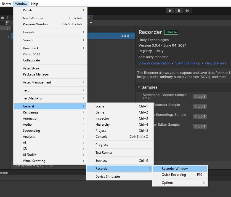The image size is (231, 197).
Task: Open the Game window entry
Action: [x=120, y=112]
